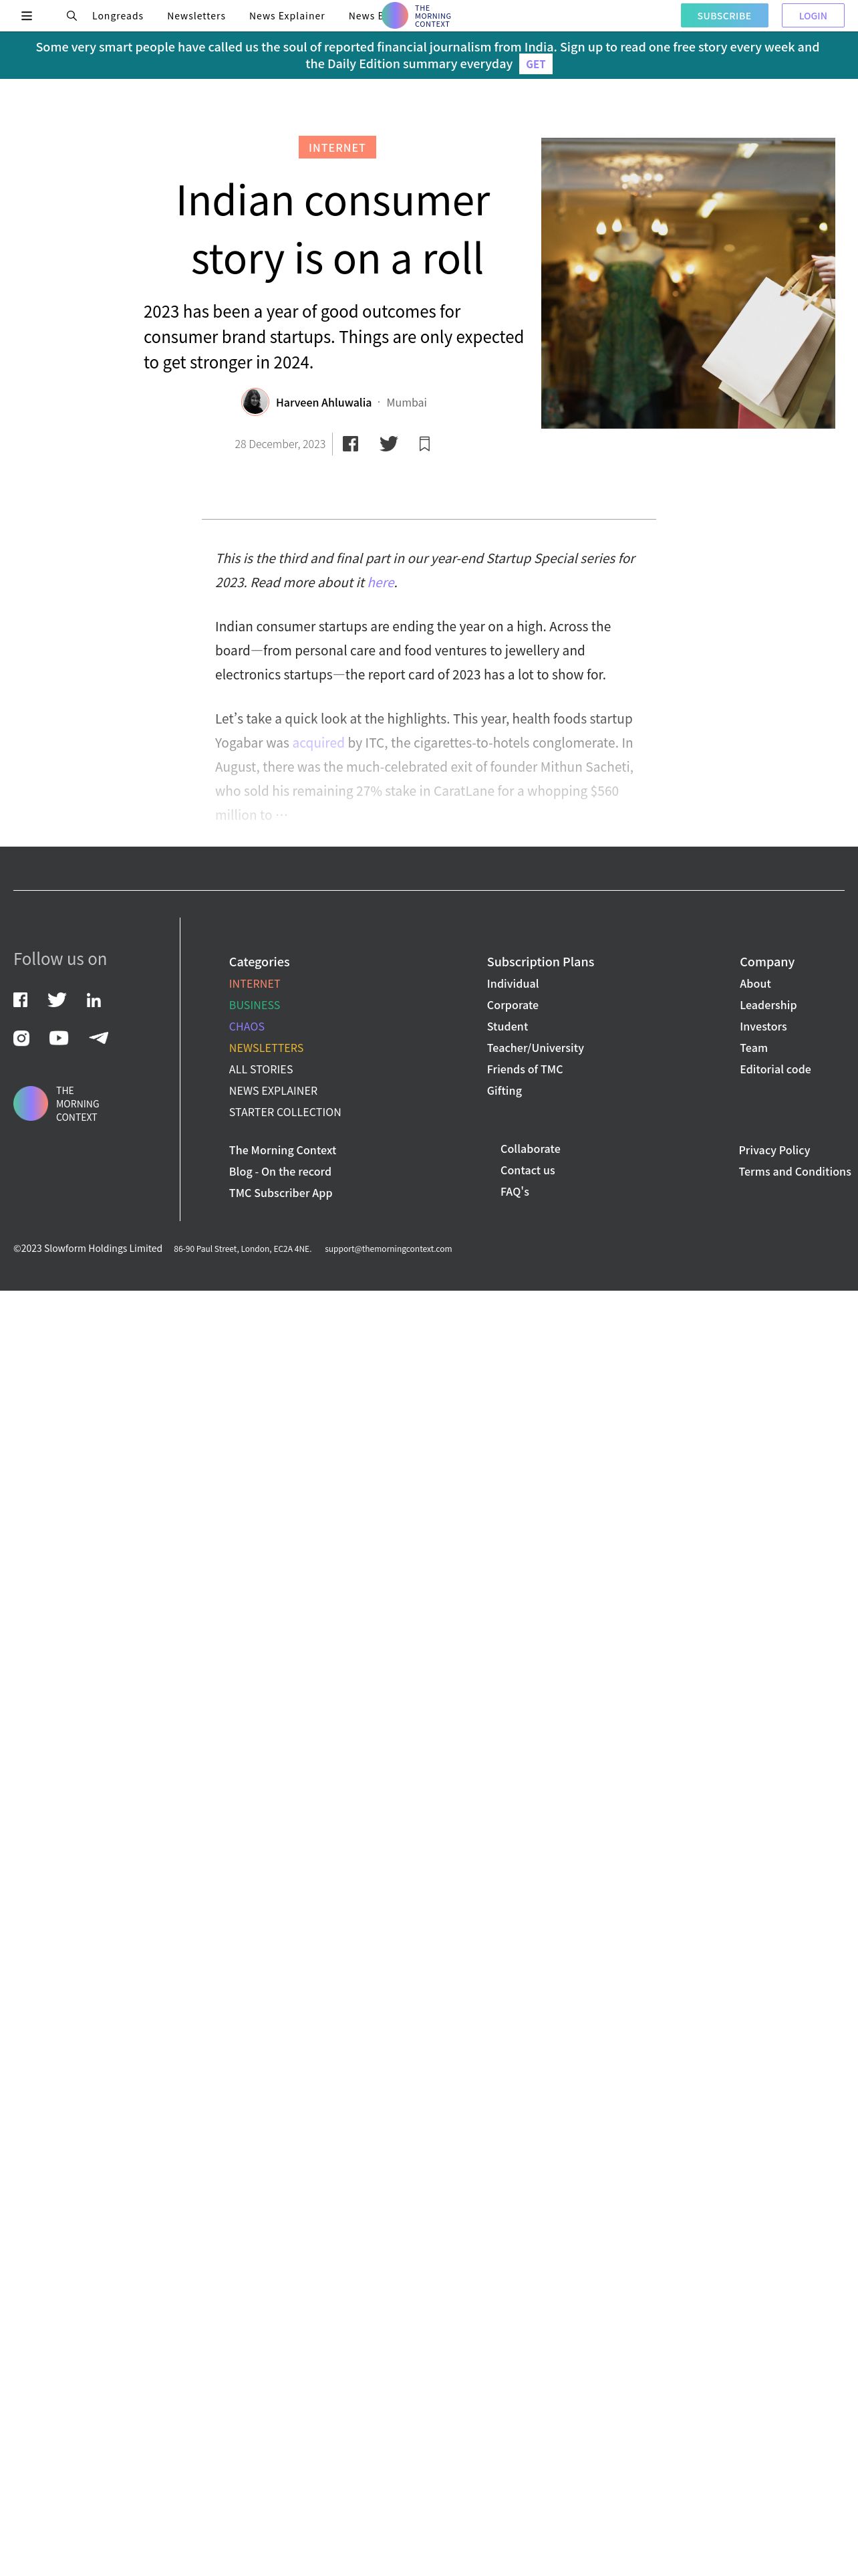Image resolution: width=858 pixels, height=2576 pixels.
Task: Open Privacy Policy link
Action: tap(774, 1150)
